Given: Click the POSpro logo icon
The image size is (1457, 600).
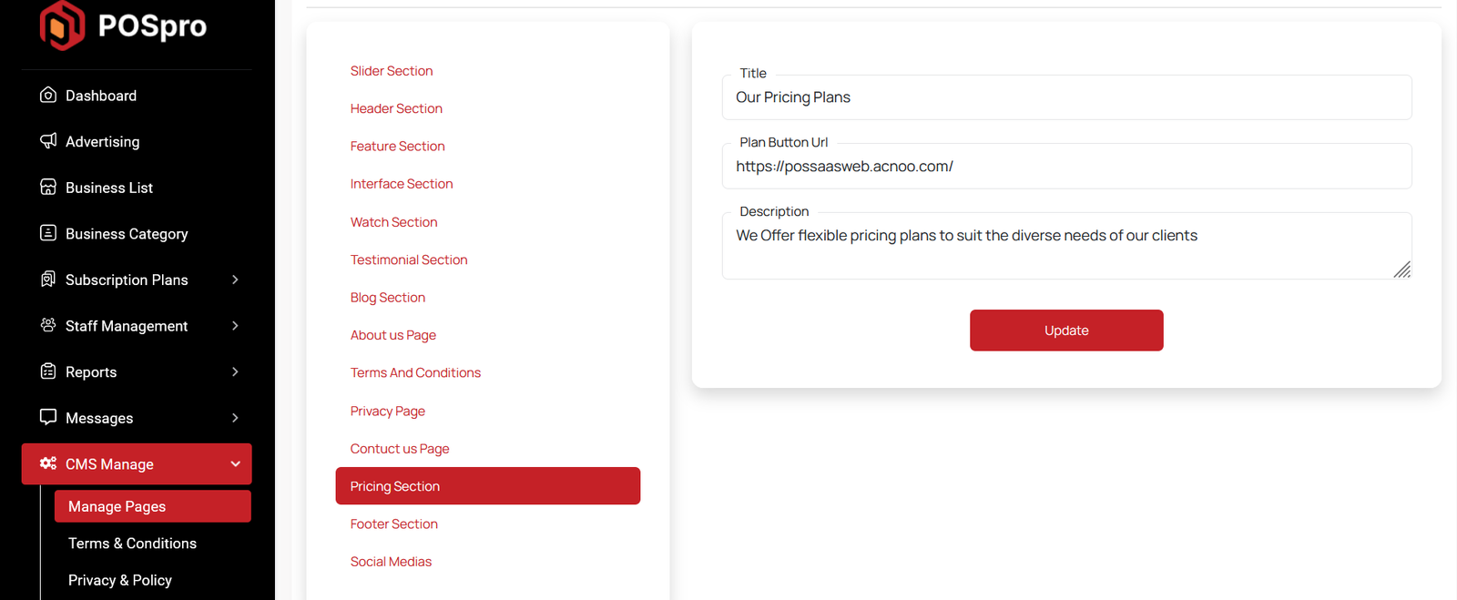Looking at the screenshot, I should tap(62, 25).
